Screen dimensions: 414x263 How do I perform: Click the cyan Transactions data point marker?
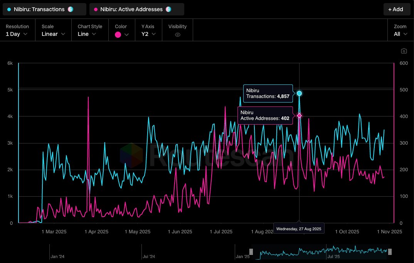pos(299,93)
